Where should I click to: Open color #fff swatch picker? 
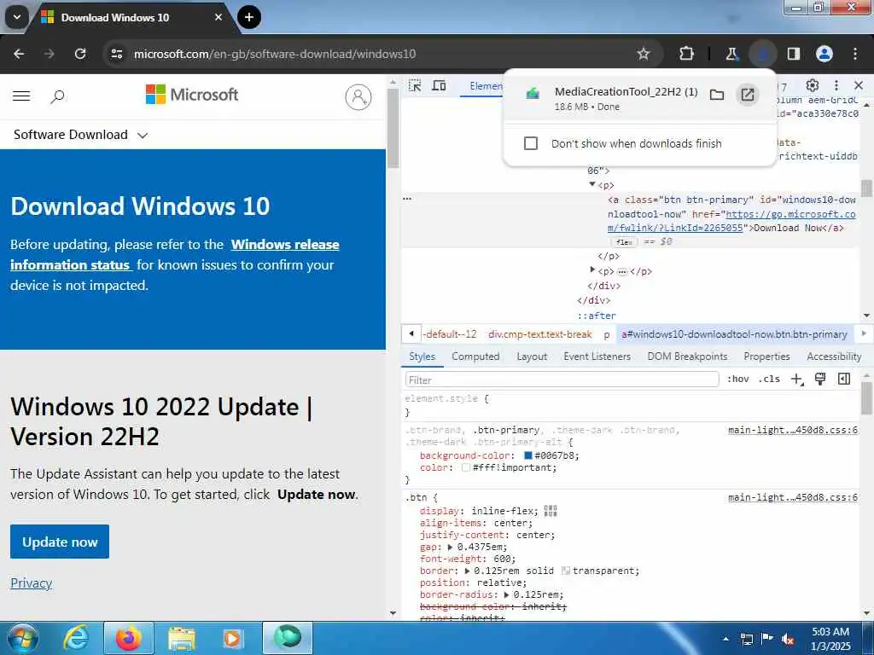(465, 468)
